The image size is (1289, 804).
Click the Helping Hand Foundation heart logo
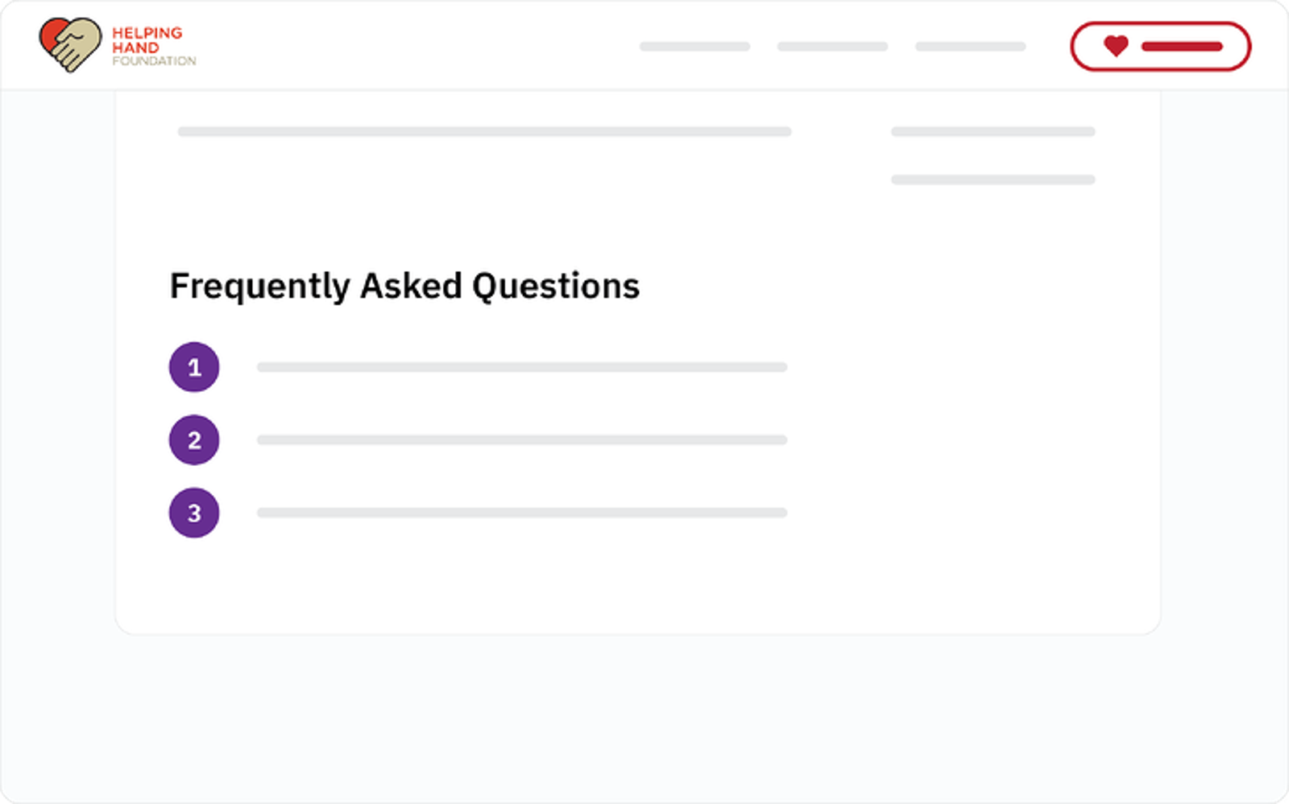71,45
